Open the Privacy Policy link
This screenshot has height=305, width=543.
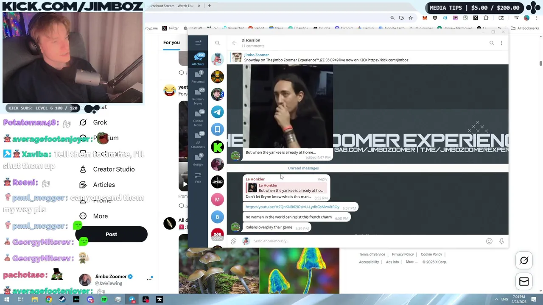pyautogui.click(x=403, y=254)
